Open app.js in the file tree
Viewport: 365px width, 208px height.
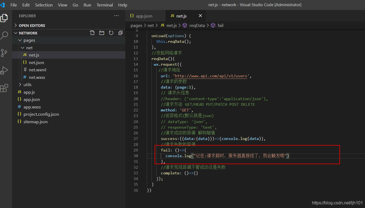pyautogui.click(x=69, y=92)
